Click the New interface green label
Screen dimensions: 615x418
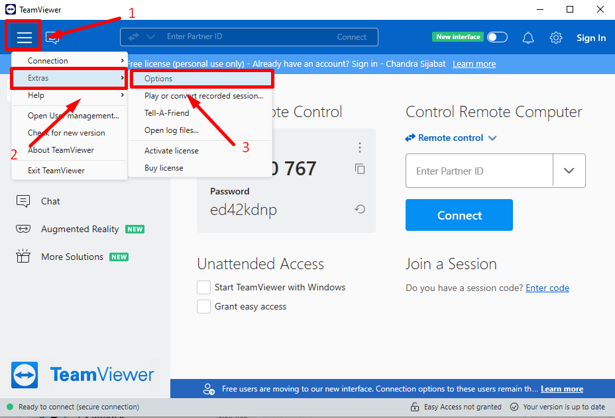[x=458, y=37]
